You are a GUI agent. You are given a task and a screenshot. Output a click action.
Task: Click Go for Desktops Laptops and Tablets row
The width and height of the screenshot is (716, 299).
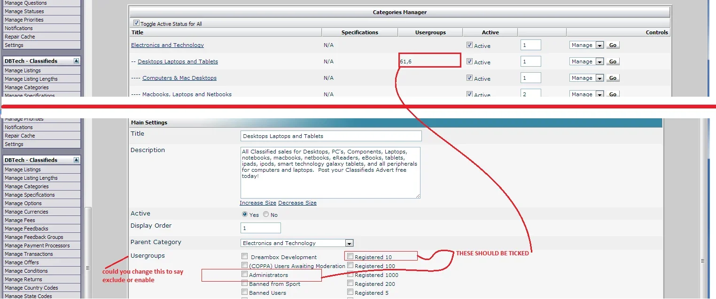click(x=613, y=61)
